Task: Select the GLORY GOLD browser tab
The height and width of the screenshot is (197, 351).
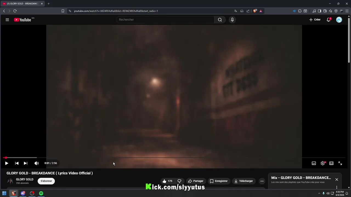Action: point(22,4)
